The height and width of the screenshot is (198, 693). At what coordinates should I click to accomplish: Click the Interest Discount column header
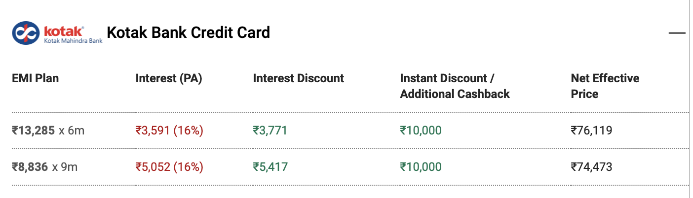pyautogui.click(x=298, y=78)
